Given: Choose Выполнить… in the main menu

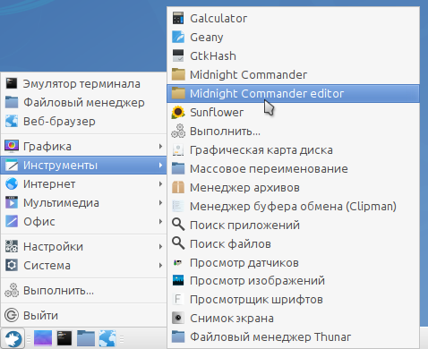Looking at the screenshot, I should click(83, 290).
